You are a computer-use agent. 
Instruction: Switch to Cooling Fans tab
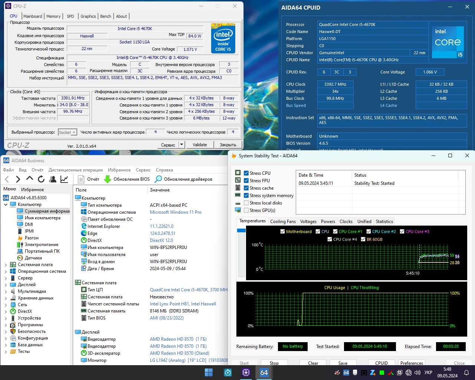coord(283,222)
